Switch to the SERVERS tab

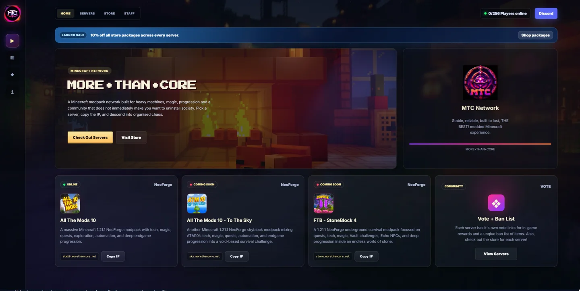87,13
